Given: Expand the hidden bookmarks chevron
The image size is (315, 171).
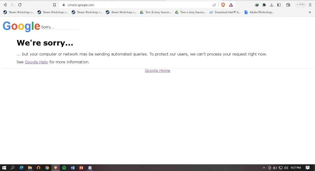Looking at the screenshot, I should coord(310,12).
